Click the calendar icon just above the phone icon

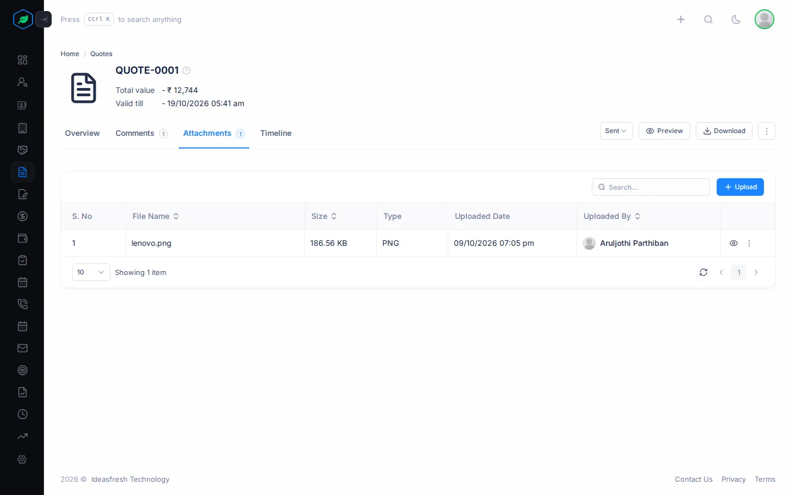[x=23, y=282]
